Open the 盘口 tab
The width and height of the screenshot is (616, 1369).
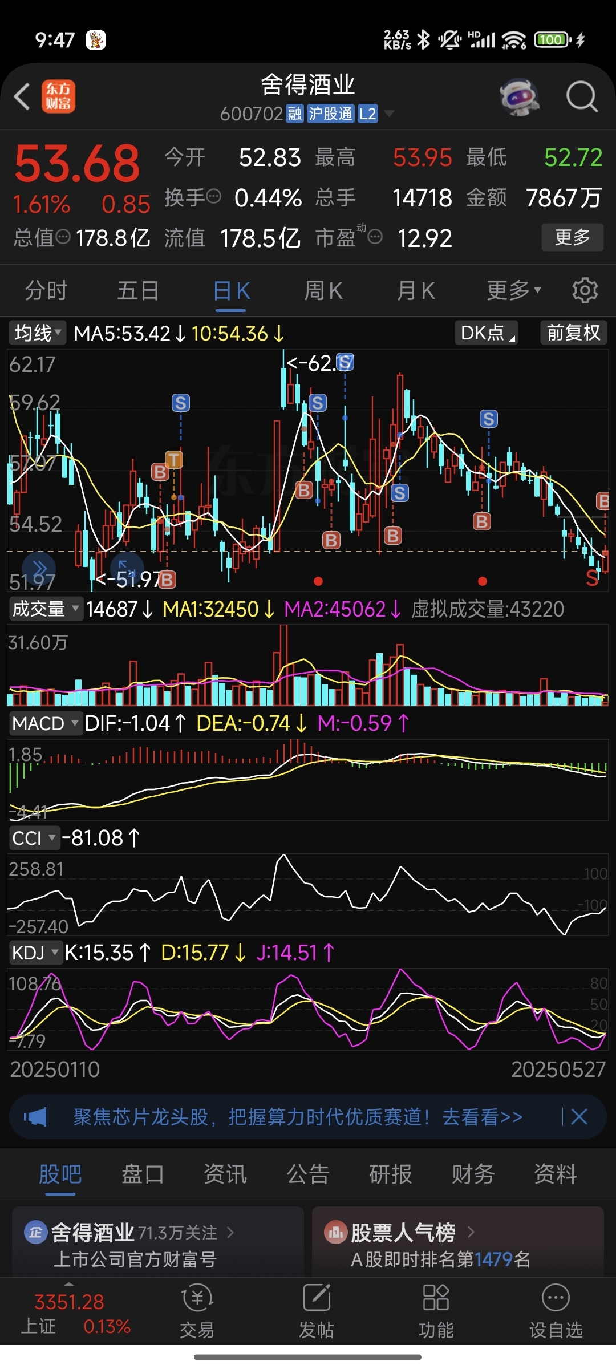pyautogui.click(x=143, y=1174)
